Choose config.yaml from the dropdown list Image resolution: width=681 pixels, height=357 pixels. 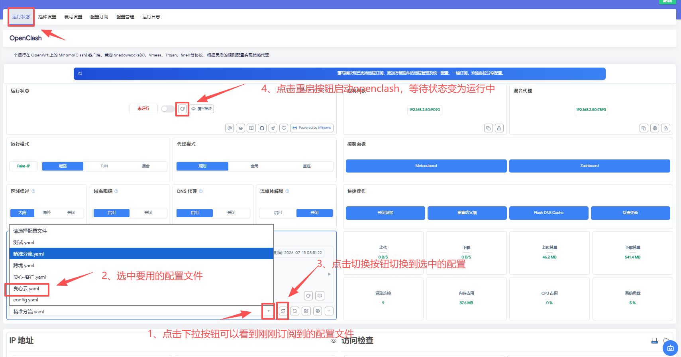[141, 300]
